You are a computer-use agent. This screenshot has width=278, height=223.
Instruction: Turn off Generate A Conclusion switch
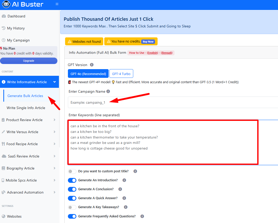tap(72, 189)
